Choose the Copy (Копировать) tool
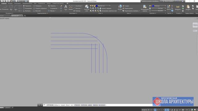The width and height of the screenshot is (198, 111). (28, 8)
